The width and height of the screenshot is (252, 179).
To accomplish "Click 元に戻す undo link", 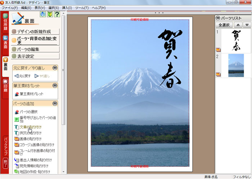I will (22, 76).
